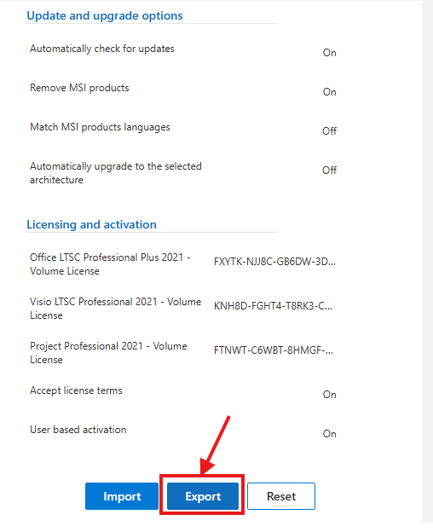Select the On value for User based activation
Screen dimensions: 433x532
pyautogui.click(x=329, y=434)
